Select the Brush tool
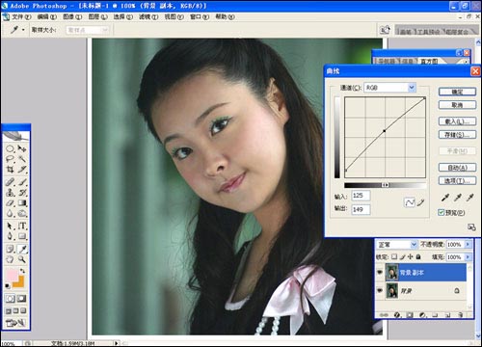Viewport: 482px width, 347px height. pos(22,182)
